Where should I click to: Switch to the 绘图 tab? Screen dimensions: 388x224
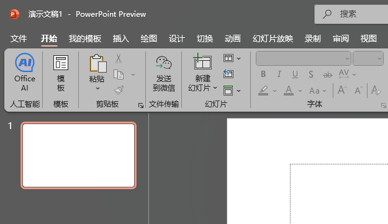point(149,38)
